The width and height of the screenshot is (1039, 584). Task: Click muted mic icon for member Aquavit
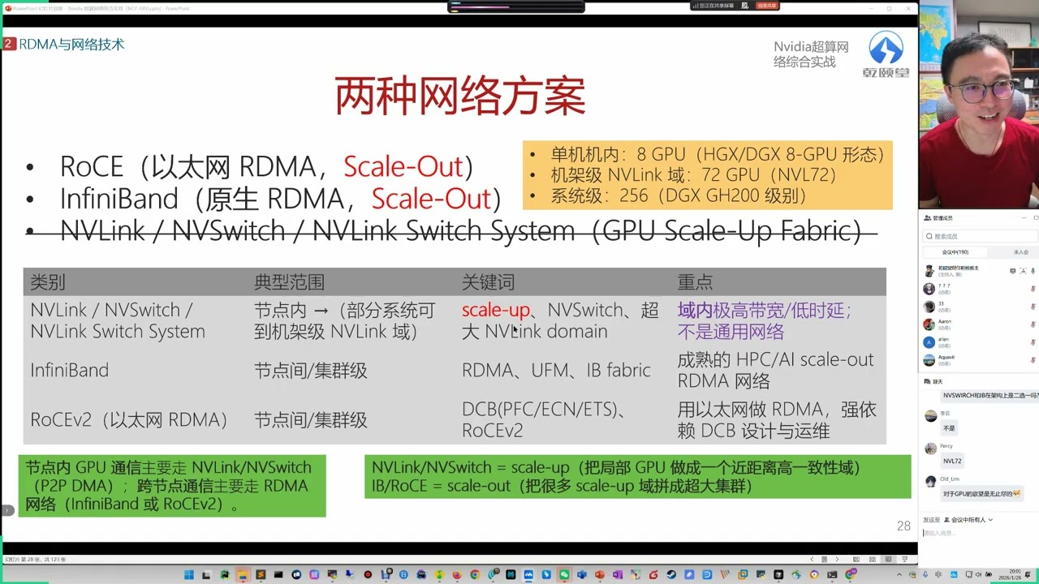1033,360
